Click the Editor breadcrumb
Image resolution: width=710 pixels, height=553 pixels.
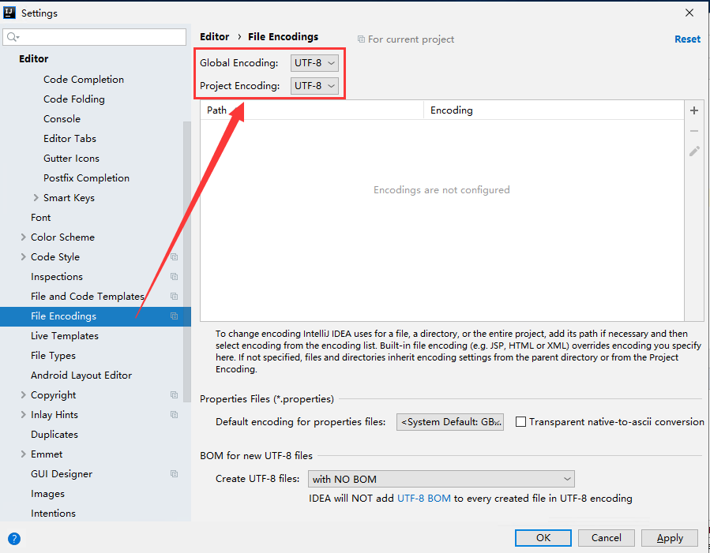[215, 36]
